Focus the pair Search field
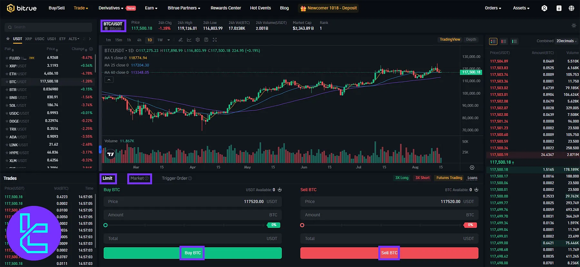The width and height of the screenshot is (580, 267). click(48, 27)
